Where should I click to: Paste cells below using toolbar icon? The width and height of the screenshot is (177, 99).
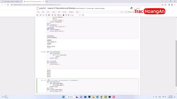click(49, 15)
